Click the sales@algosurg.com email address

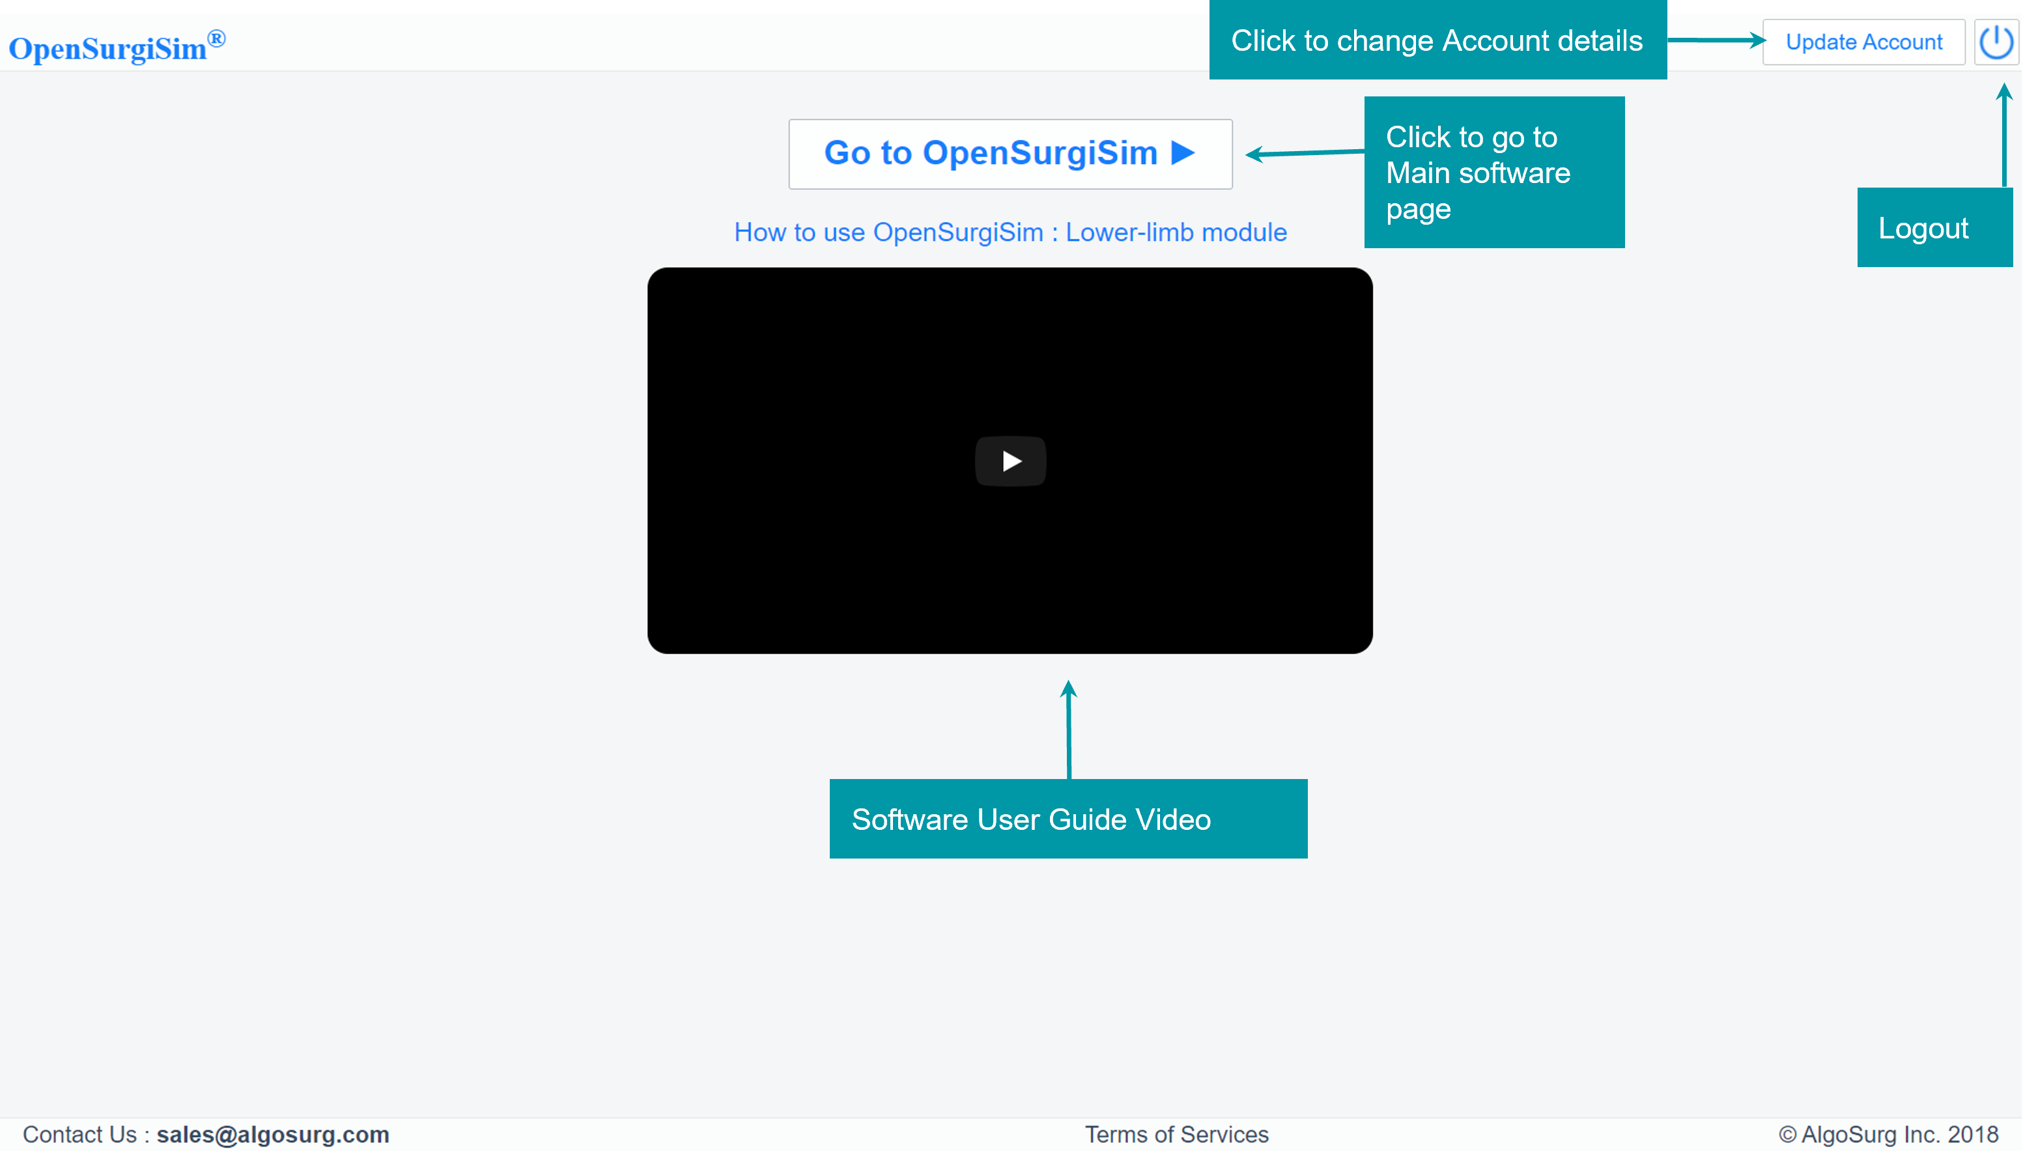pyautogui.click(x=273, y=1135)
